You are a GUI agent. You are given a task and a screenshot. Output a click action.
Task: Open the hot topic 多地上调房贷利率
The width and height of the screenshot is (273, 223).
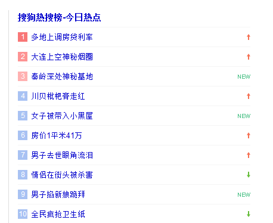(x=62, y=37)
